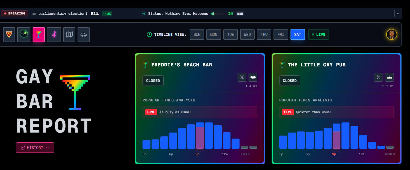Open the pizza slice icon view

(9, 34)
